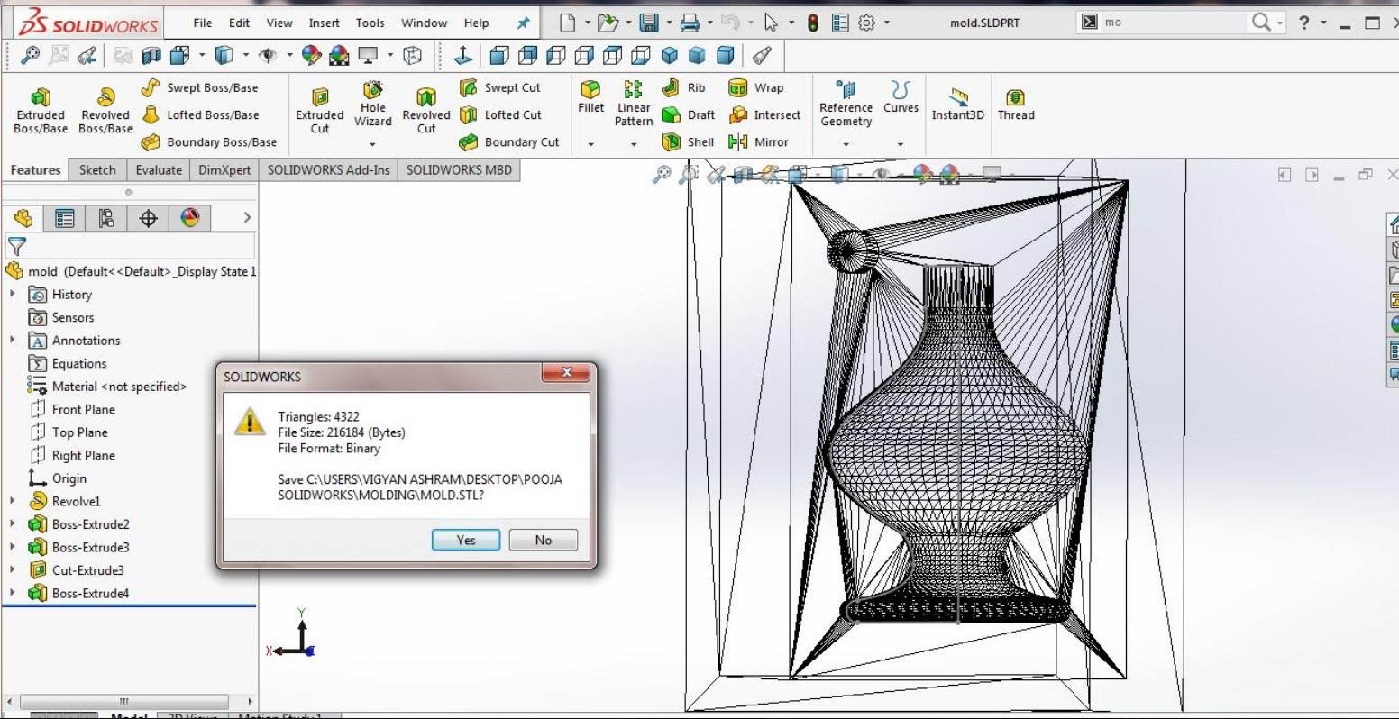Expand the History folder in feature tree
1399x719 pixels.
point(13,294)
